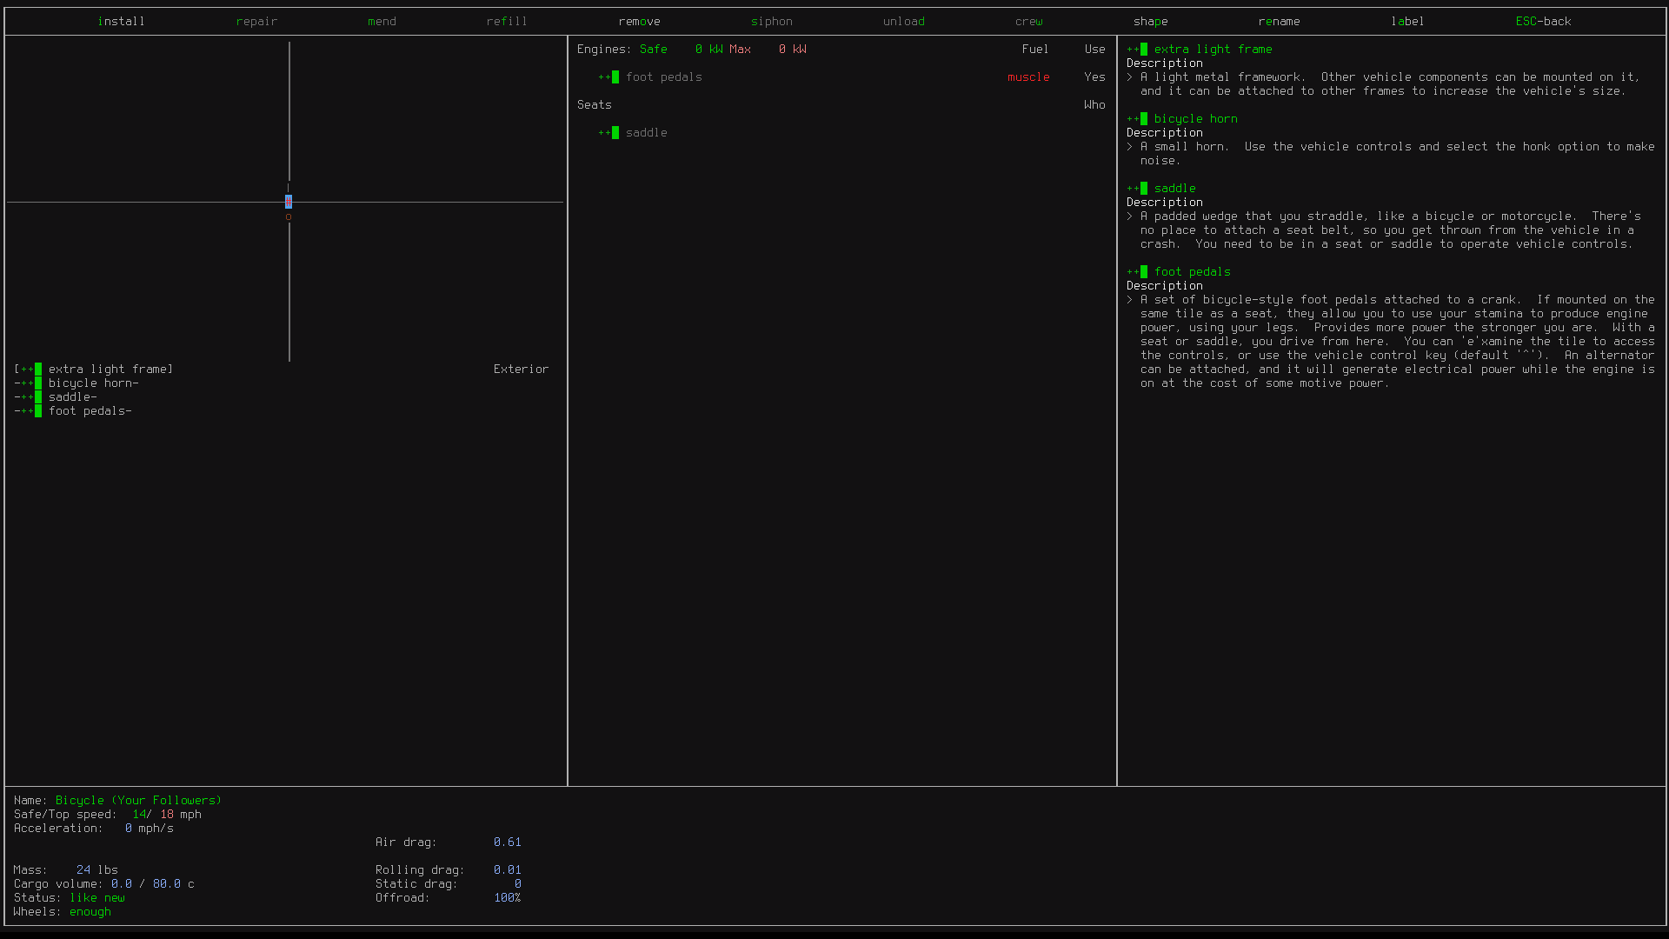Select the highlighted blue vehicle tile on the map
This screenshot has height=939, width=1669.
tap(289, 202)
